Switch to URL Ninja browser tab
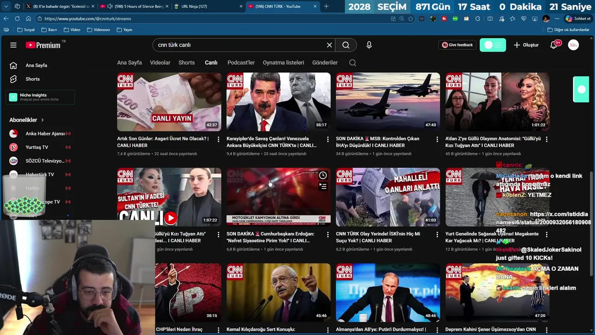This screenshot has width=595, height=335. click(208, 7)
